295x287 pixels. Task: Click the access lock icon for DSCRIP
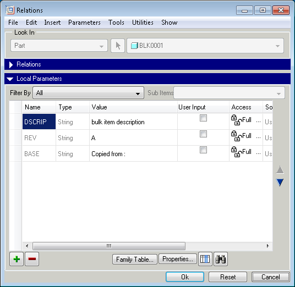236,120
